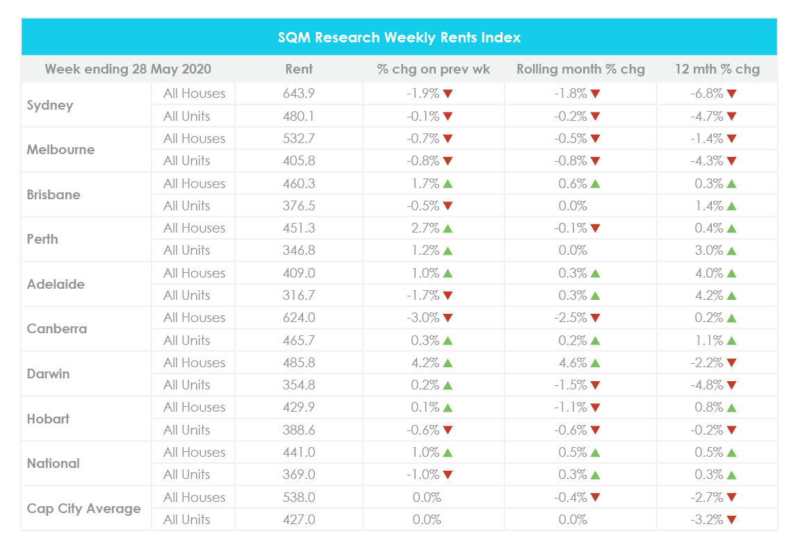Click the green up arrow beside Adelaide units 4.2%
The width and height of the screenshot is (798, 554).
(x=732, y=295)
